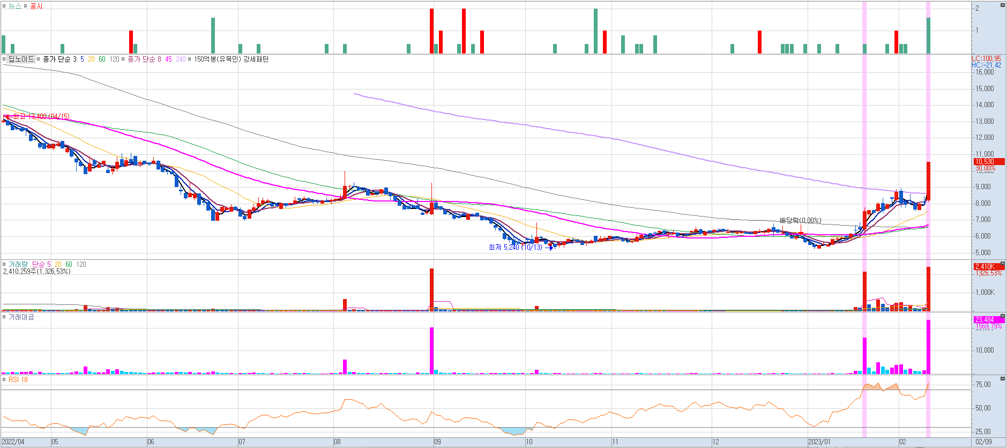
Task: Select the 종가 단순 moving-average label
Action: point(56,59)
